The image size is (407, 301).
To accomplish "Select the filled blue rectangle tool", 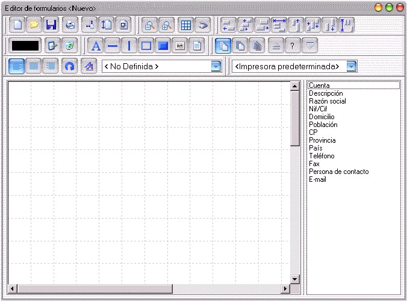I will pos(163,46).
